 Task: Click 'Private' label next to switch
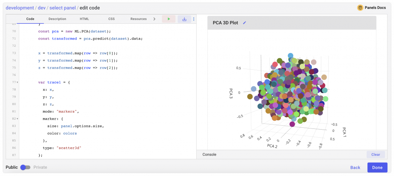[x=40, y=168]
